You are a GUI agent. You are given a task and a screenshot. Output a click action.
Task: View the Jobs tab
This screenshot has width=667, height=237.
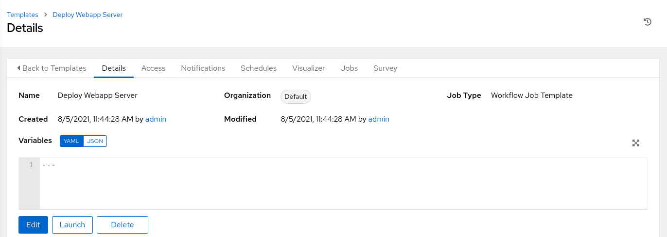point(349,68)
